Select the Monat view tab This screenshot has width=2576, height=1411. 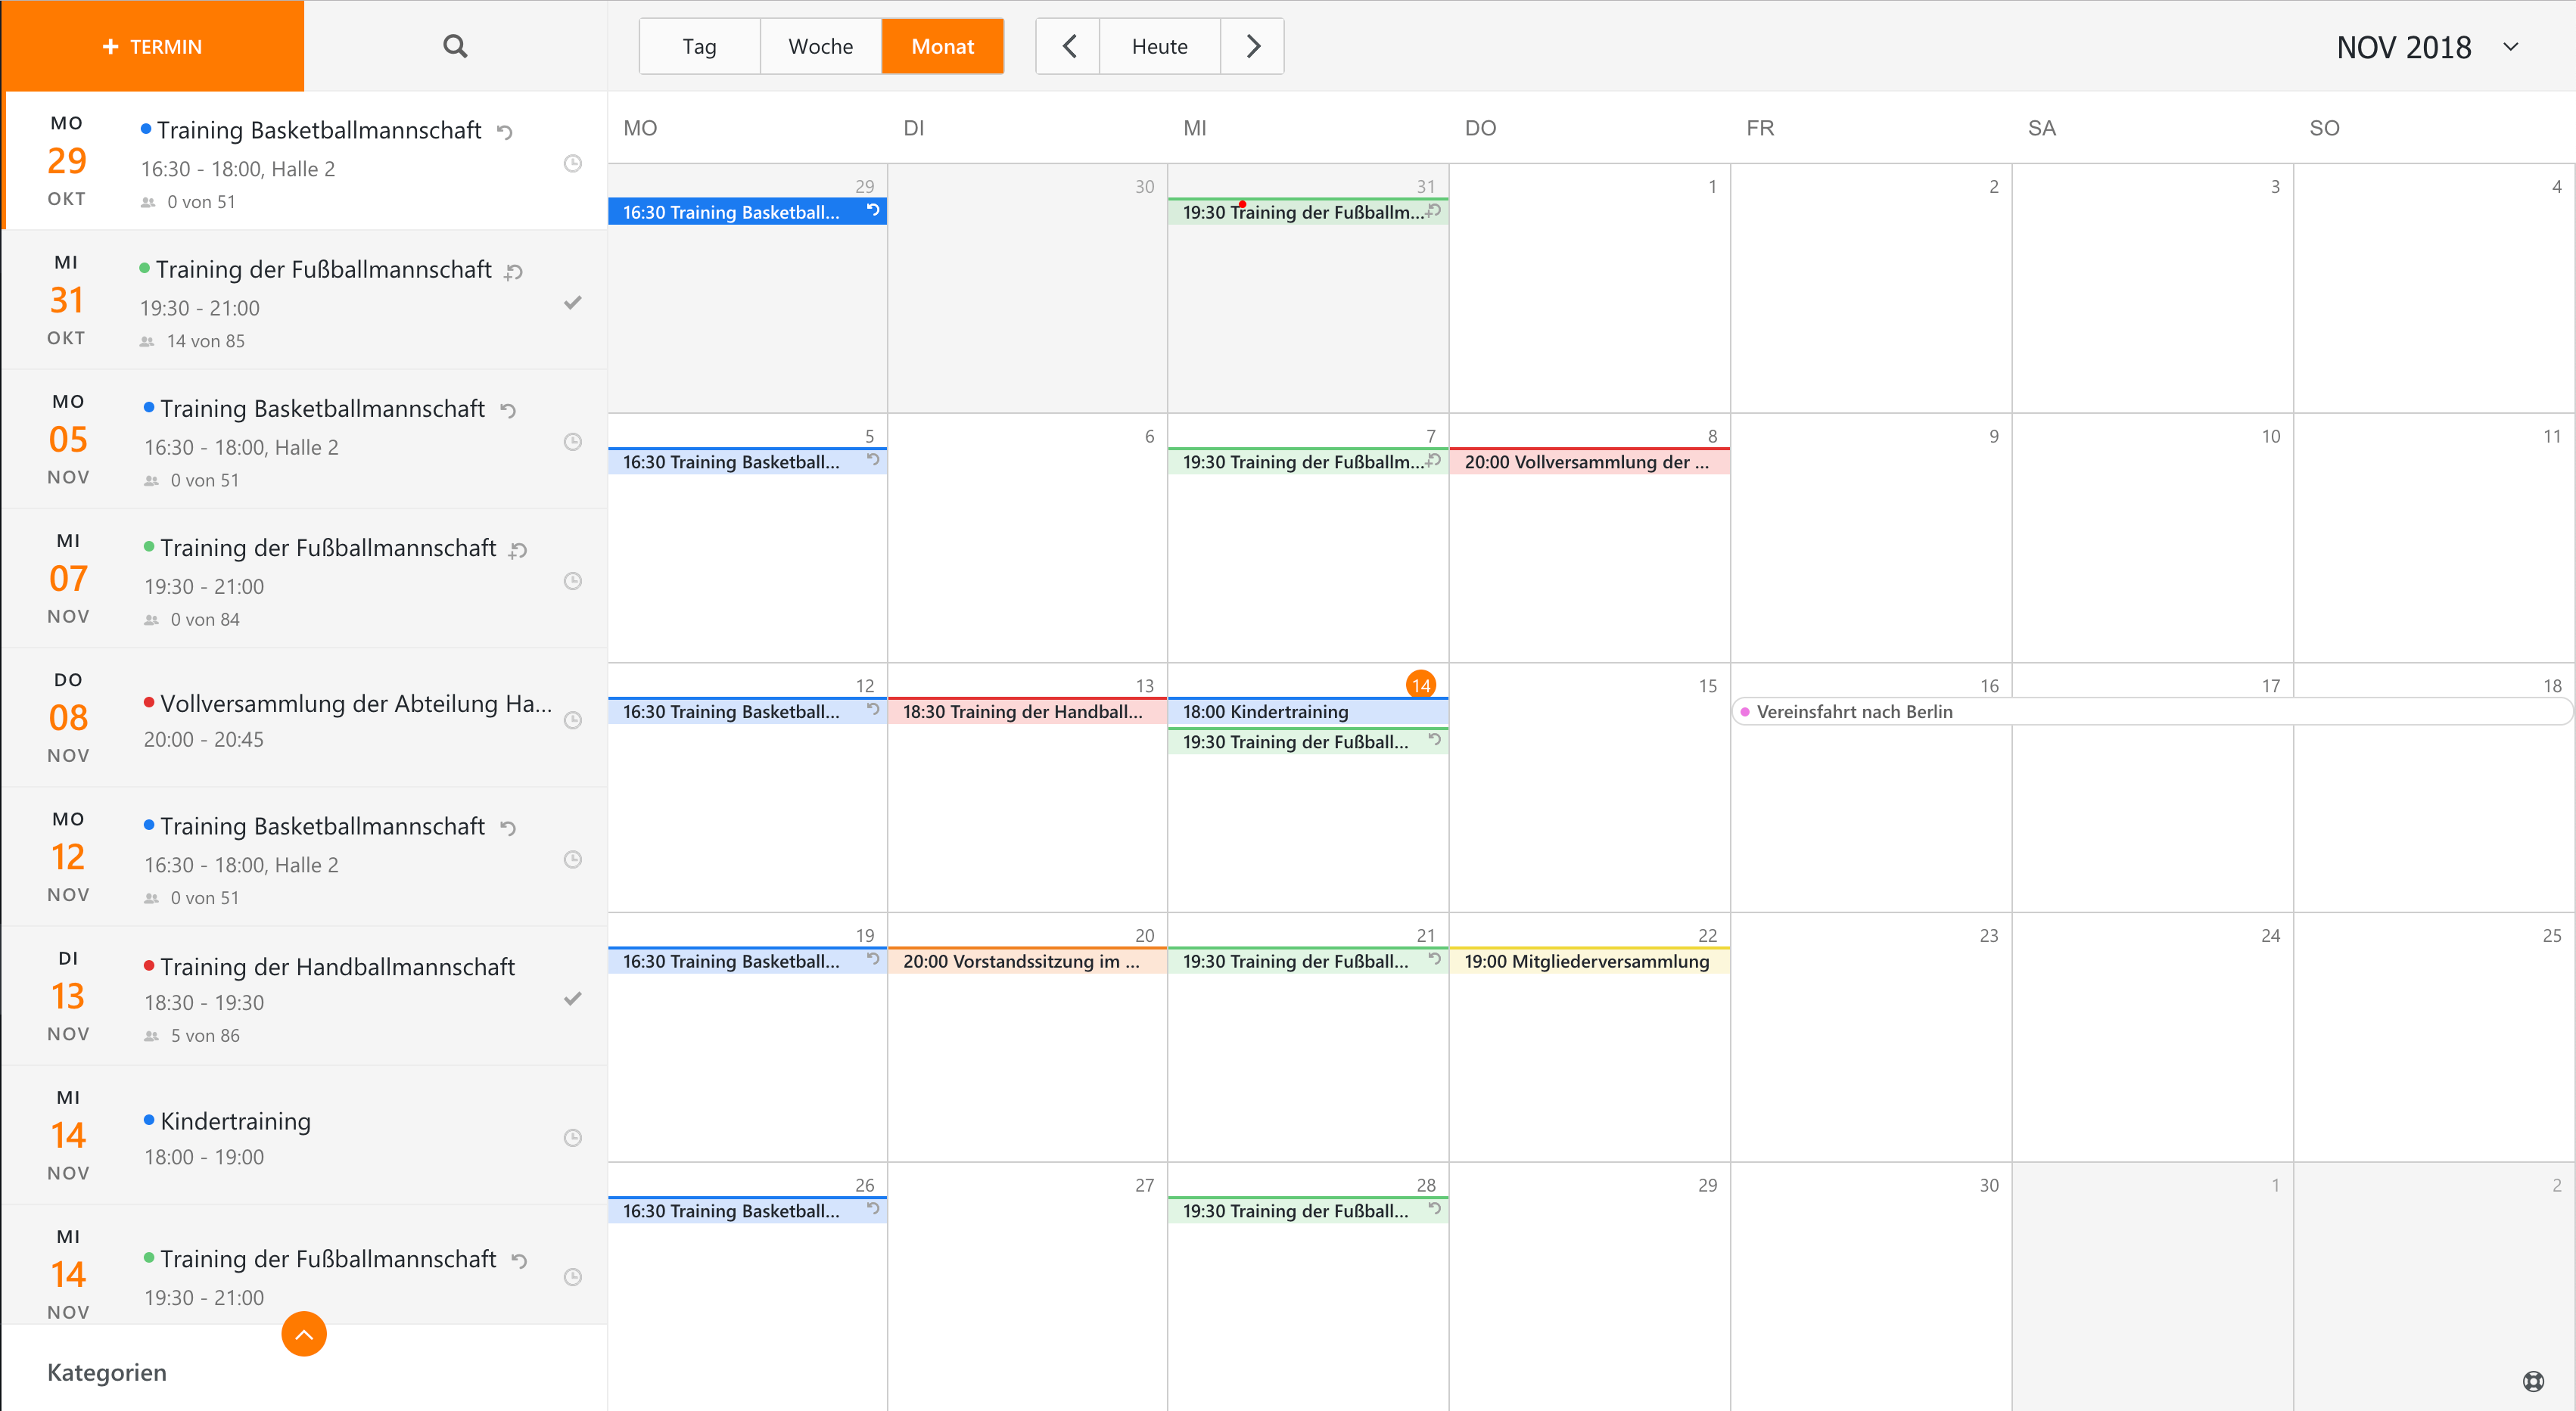click(x=943, y=46)
